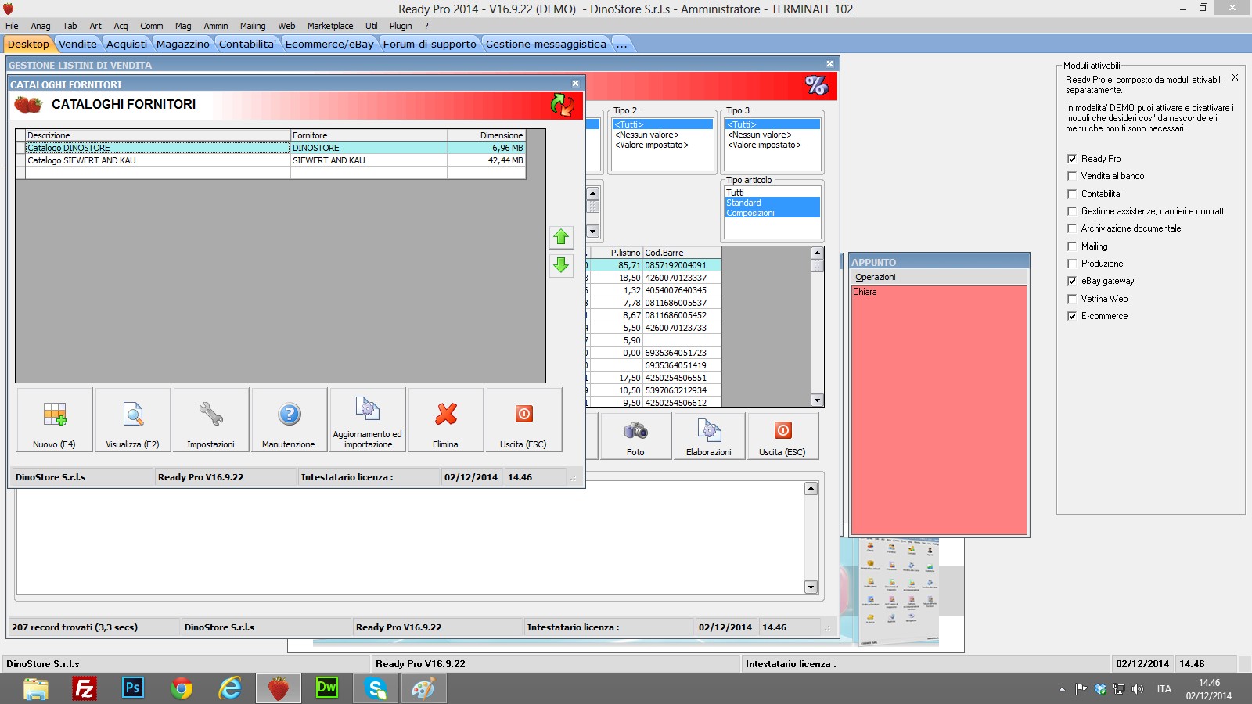The width and height of the screenshot is (1252, 704).
Task: Delete selected catalog with Elimina
Action: coord(446,420)
